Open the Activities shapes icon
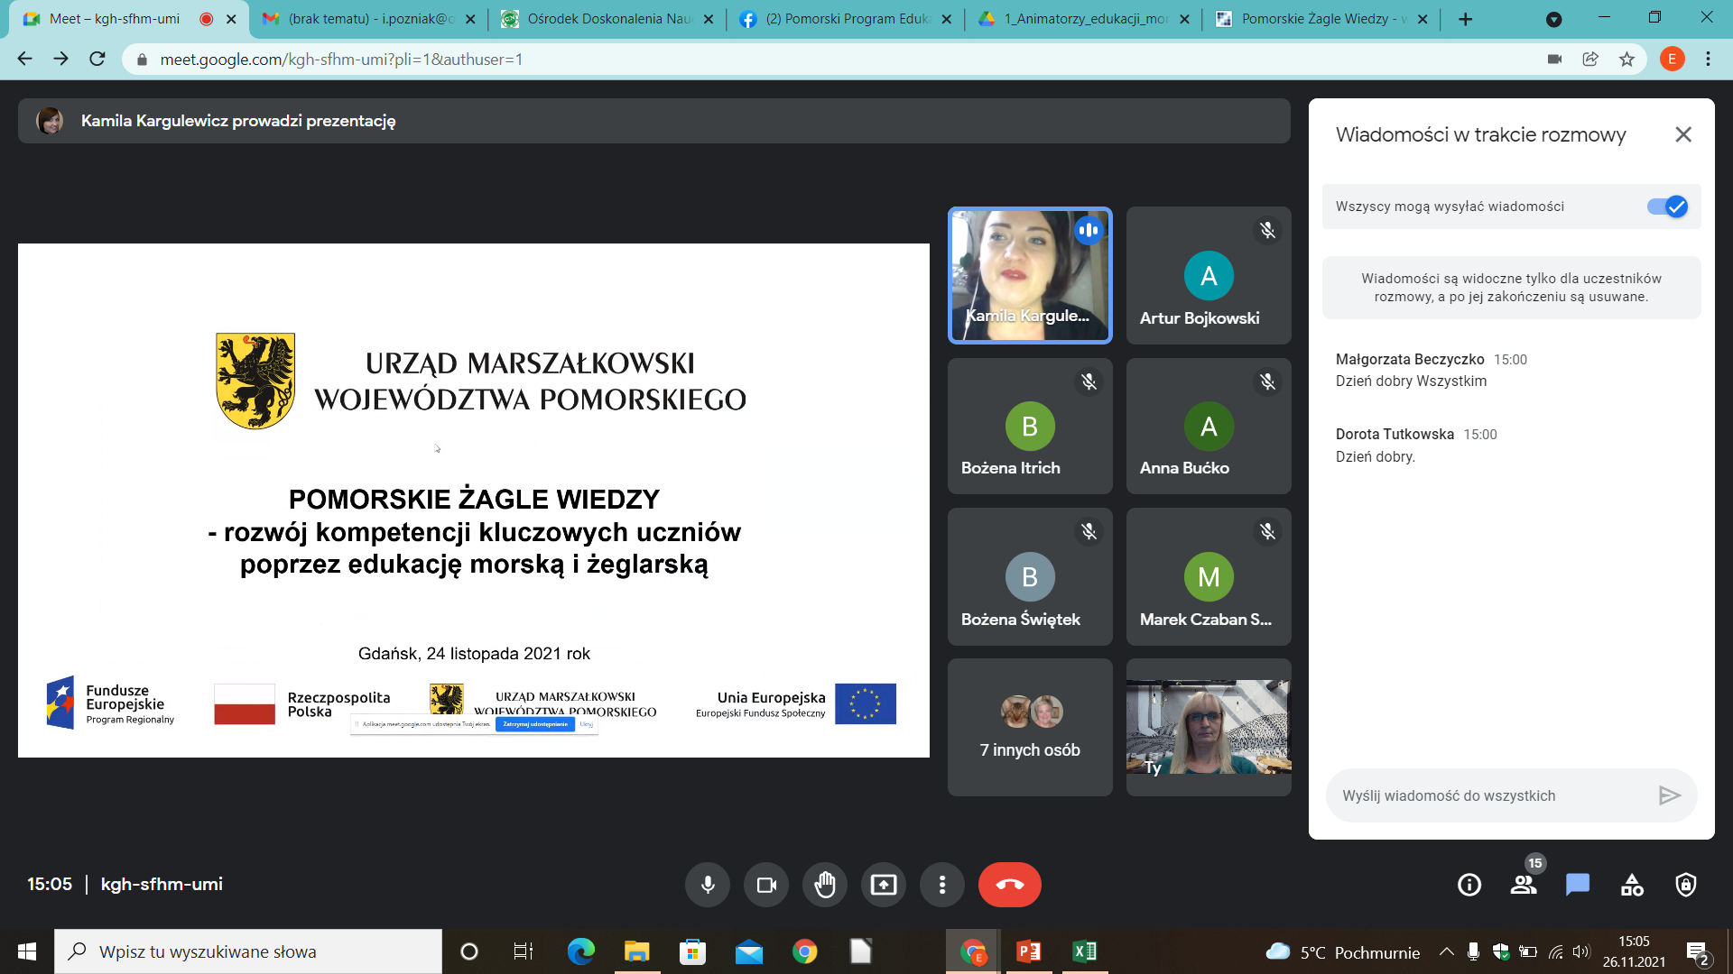1733x974 pixels. pos(1632,885)
